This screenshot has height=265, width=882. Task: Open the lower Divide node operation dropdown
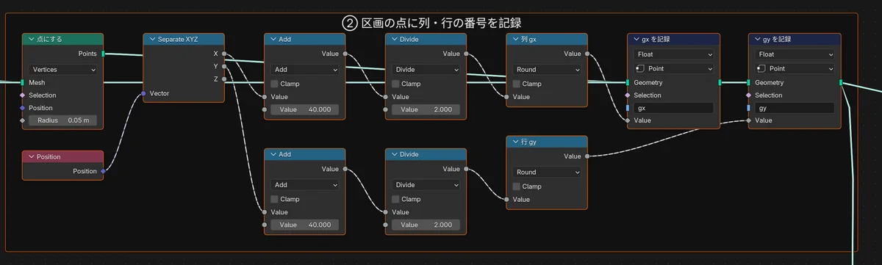click(x=426, y=185)
